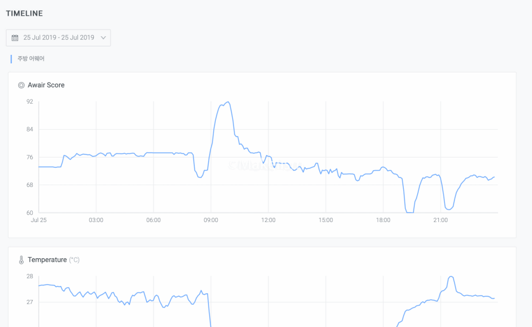Image resolution: width=532 pixels, height=327 pixels.
Task: Click the thermometer icon beside Temperature
Action: [21, 260]
